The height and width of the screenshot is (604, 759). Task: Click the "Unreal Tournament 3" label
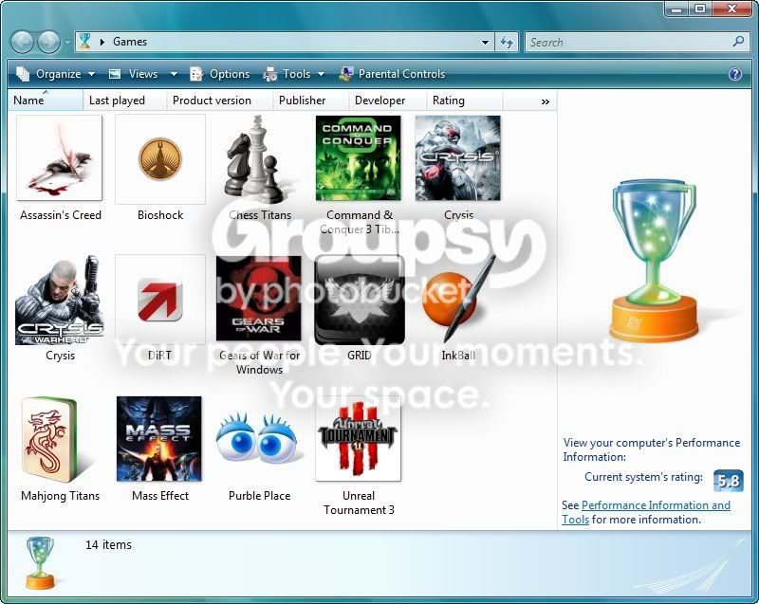click(359, 503)
